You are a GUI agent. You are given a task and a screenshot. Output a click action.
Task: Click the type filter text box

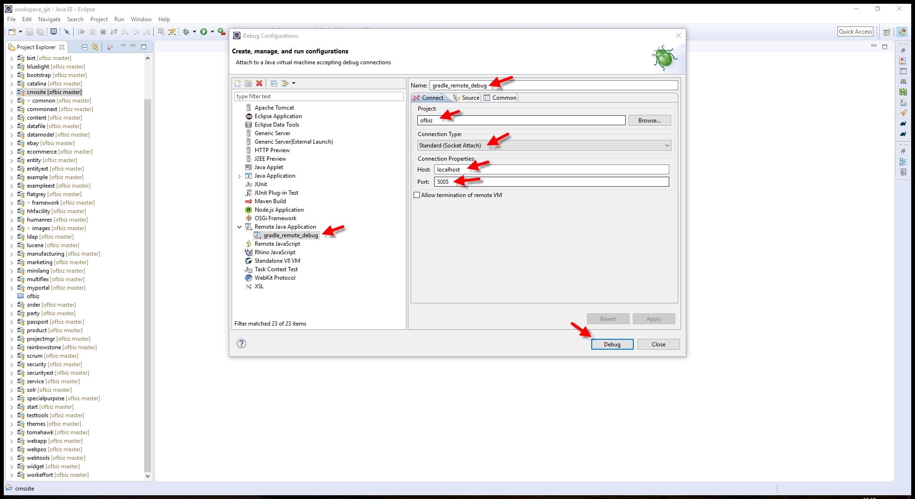tap(319, 96)
